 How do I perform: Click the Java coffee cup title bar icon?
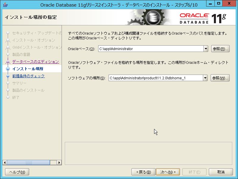point(5,5)
